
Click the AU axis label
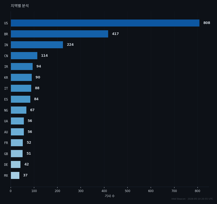click(x=6, y=132)
